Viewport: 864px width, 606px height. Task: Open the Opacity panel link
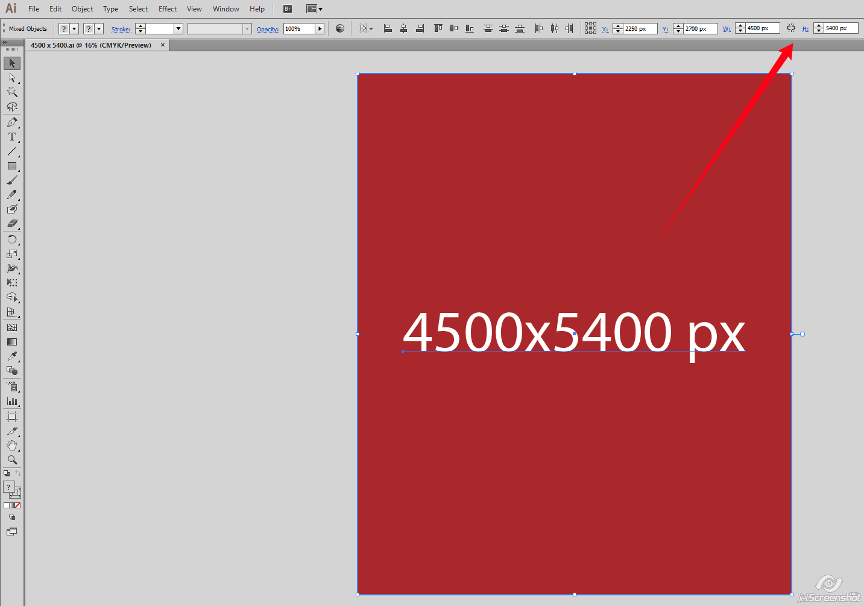tap(268, 29)
